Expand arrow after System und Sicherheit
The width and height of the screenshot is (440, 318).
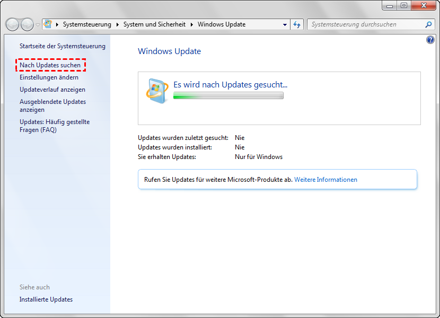(192, 24)
